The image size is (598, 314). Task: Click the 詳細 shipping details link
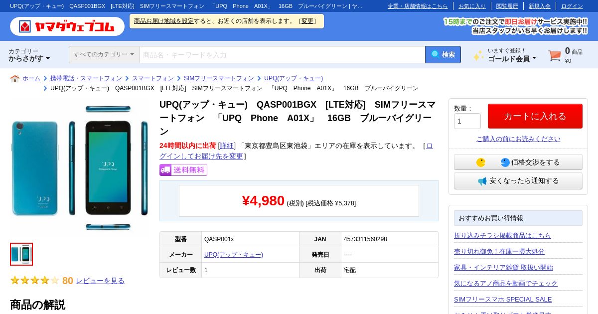(x=227, y=146)
